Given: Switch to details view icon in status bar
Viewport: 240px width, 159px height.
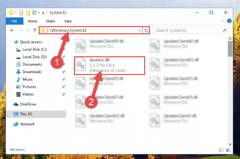Looking at the screenshot, I should click(x=221, y=150).
